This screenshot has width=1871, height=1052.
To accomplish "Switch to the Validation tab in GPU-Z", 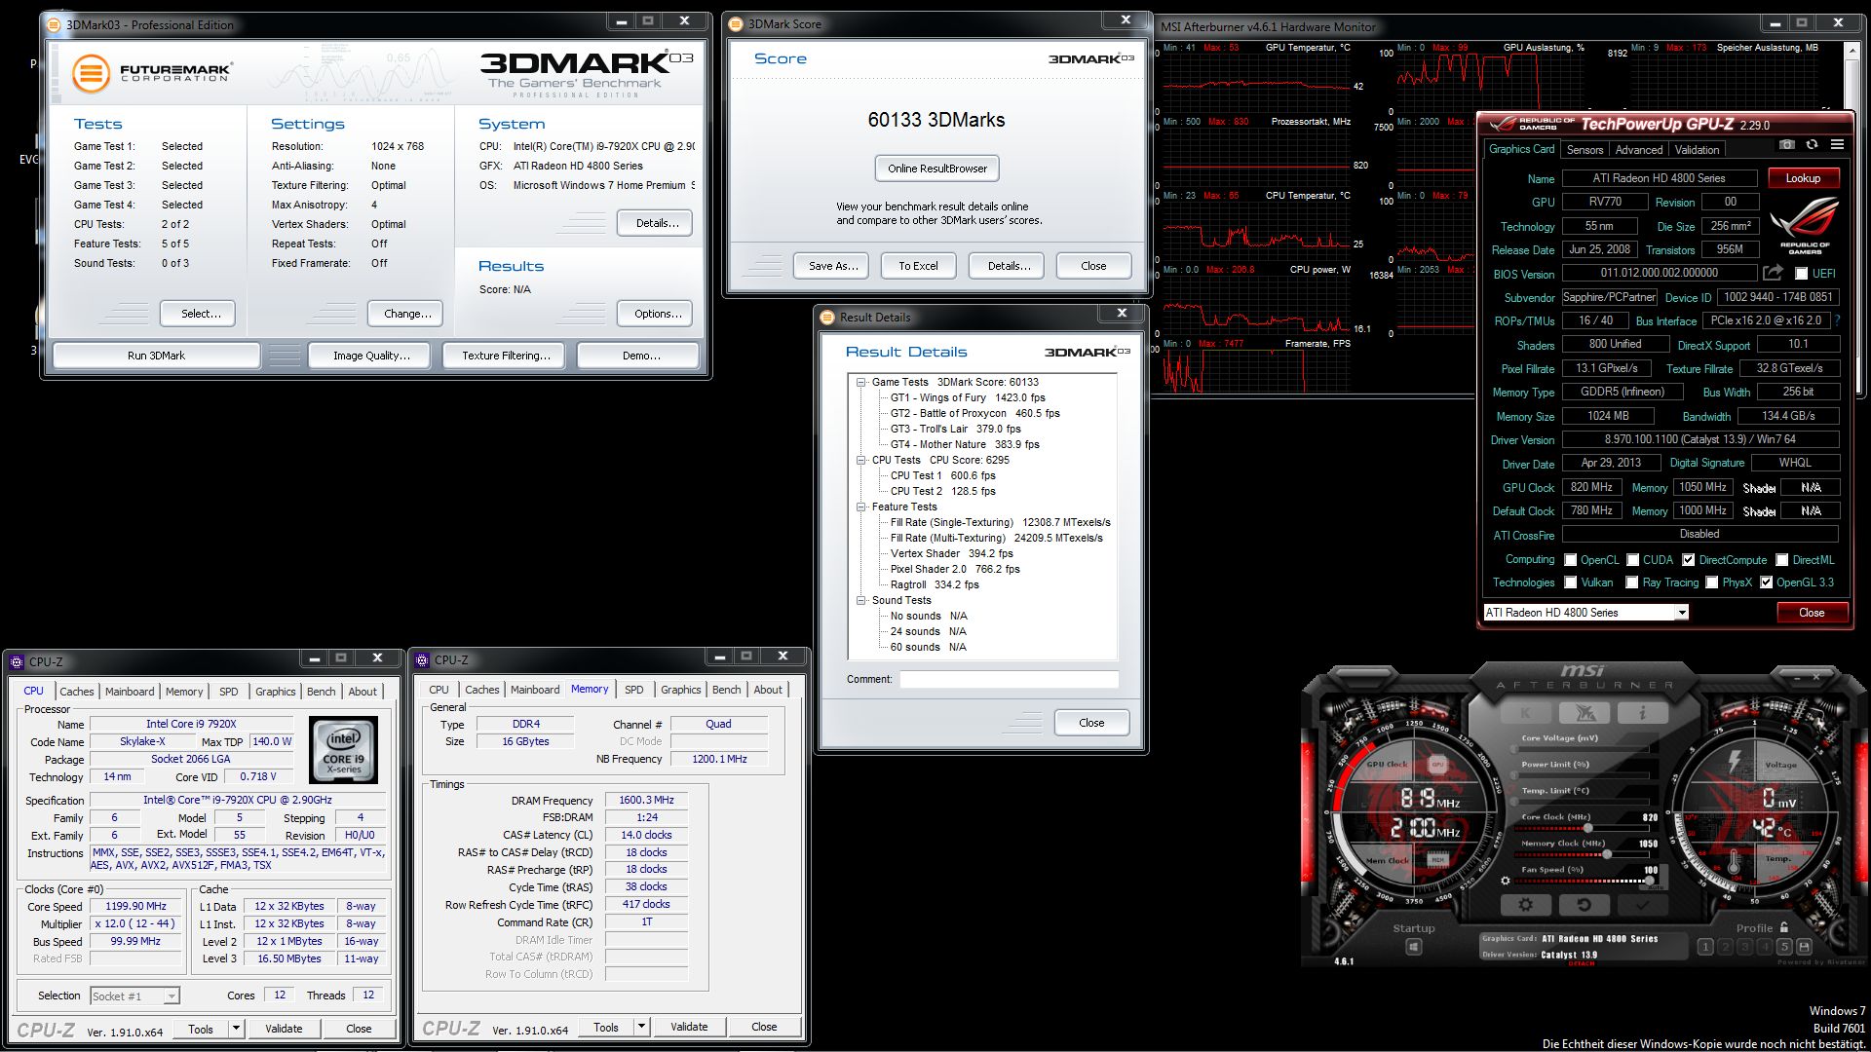I will click(x=1697, y=150).
